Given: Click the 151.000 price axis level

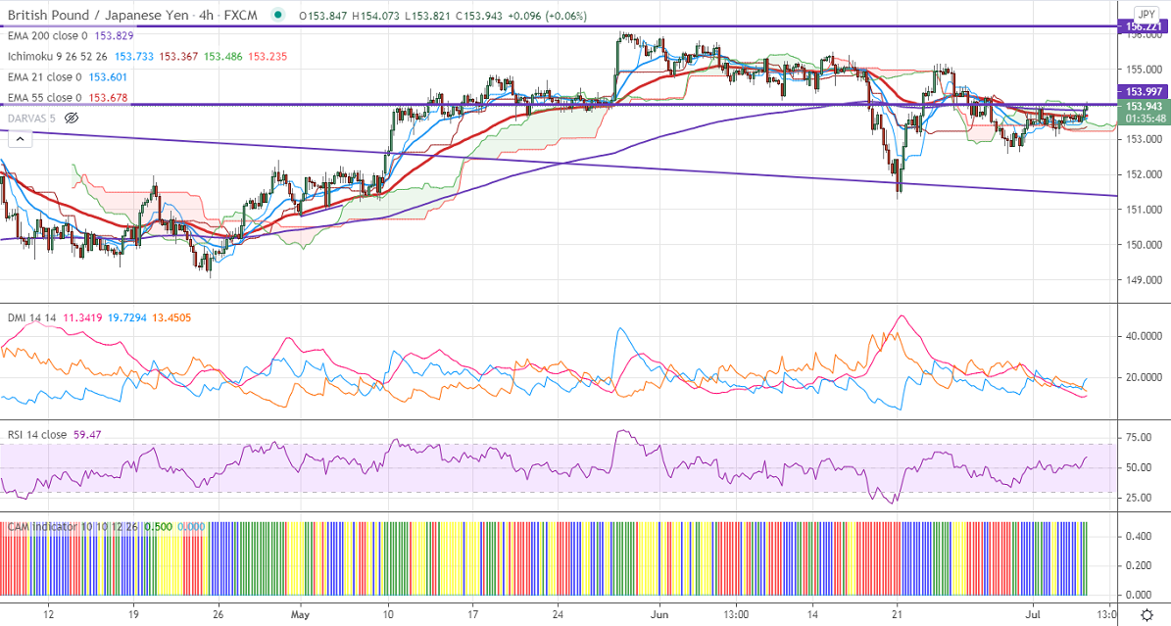Looking at the screenshot, I should [1145, 210].
